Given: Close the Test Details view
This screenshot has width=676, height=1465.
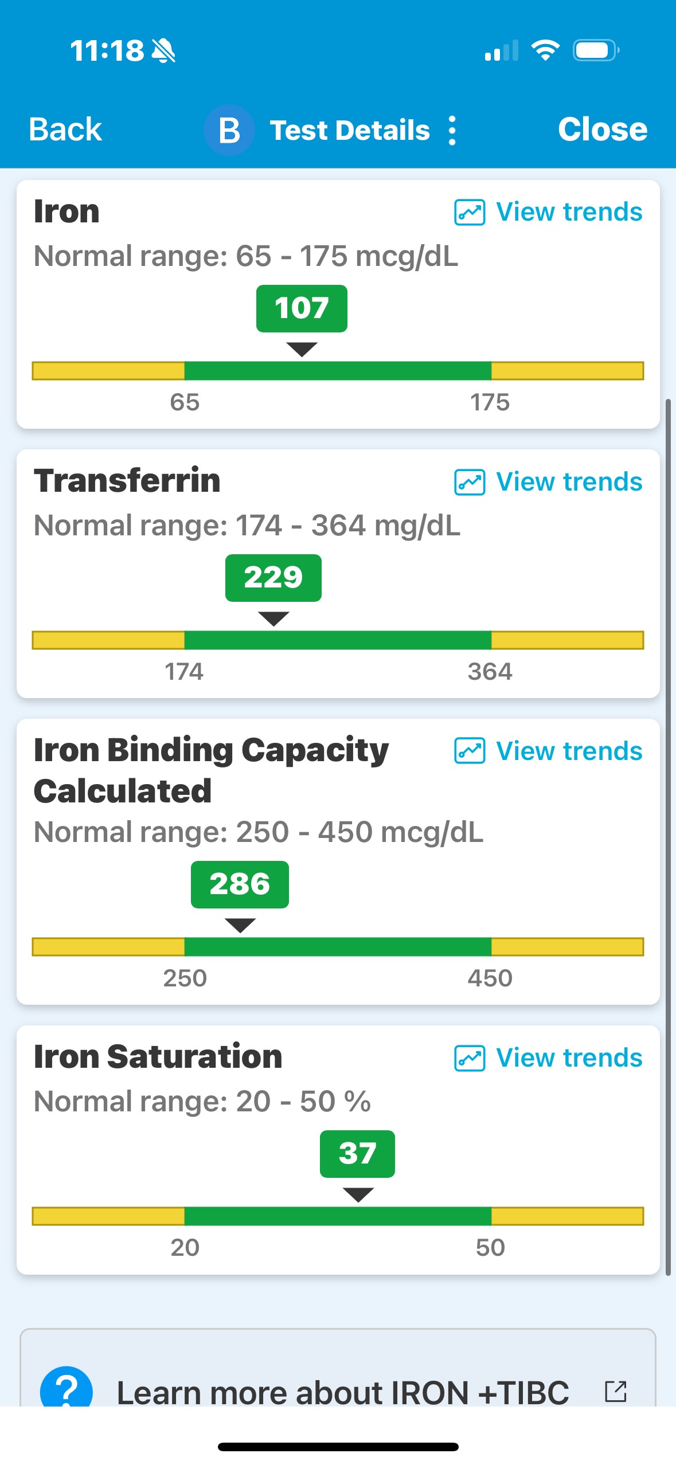Looking at the screenshot, I should (x=603, y=130).
